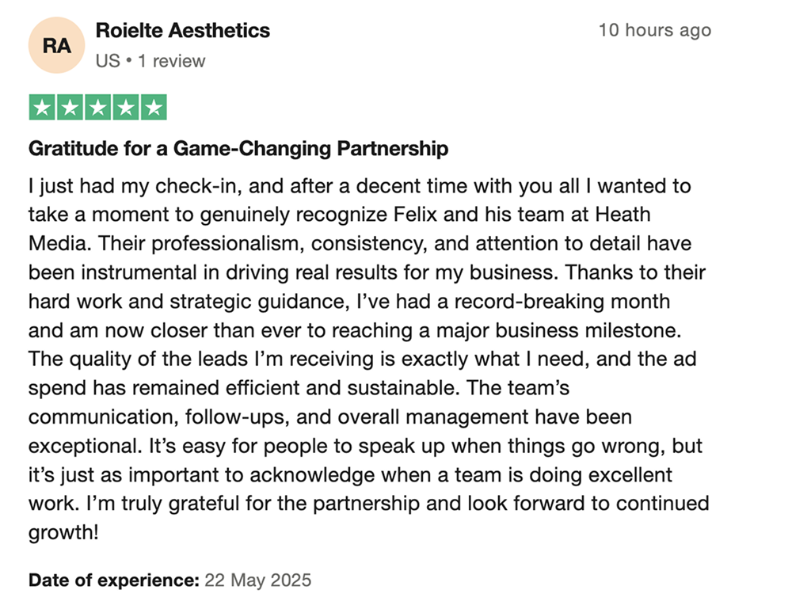Image resolution: width=792 pixels, height=605 pixels.
Task: Click the US country label
Action: coord(108,61)
